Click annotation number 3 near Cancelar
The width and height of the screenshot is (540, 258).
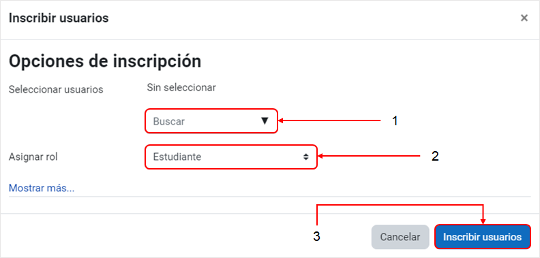[316, 236]
